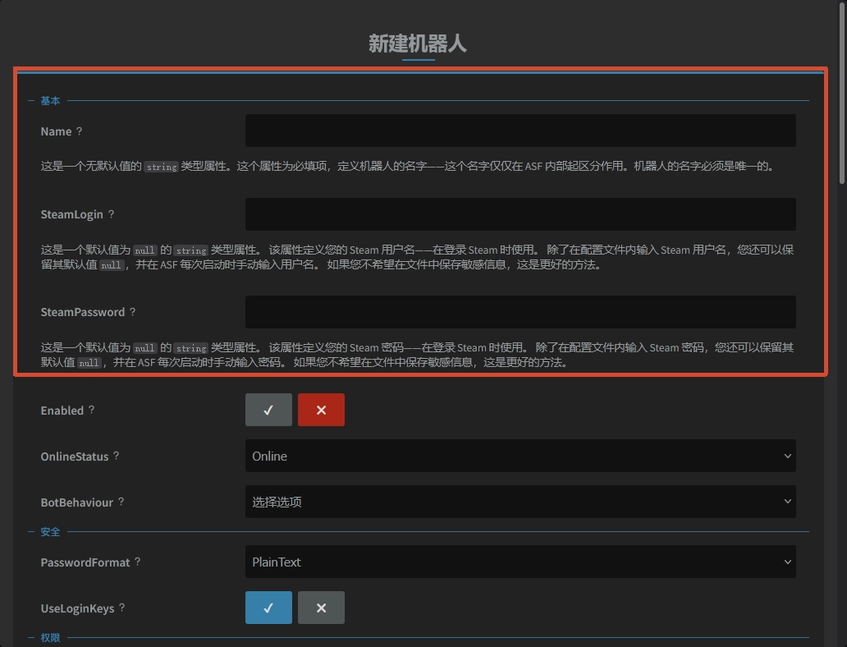The height and width of the screenshot is (647, 847).
Task: Click the 新建机器人 page title
Action: [x=418, y=44]
